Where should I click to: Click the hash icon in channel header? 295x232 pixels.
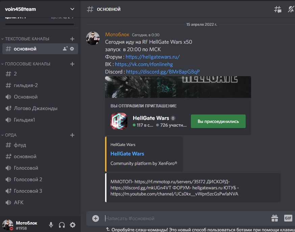[90, 9]
